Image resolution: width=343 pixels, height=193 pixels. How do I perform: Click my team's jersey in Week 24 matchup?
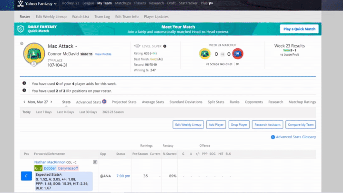click(205, 53)
